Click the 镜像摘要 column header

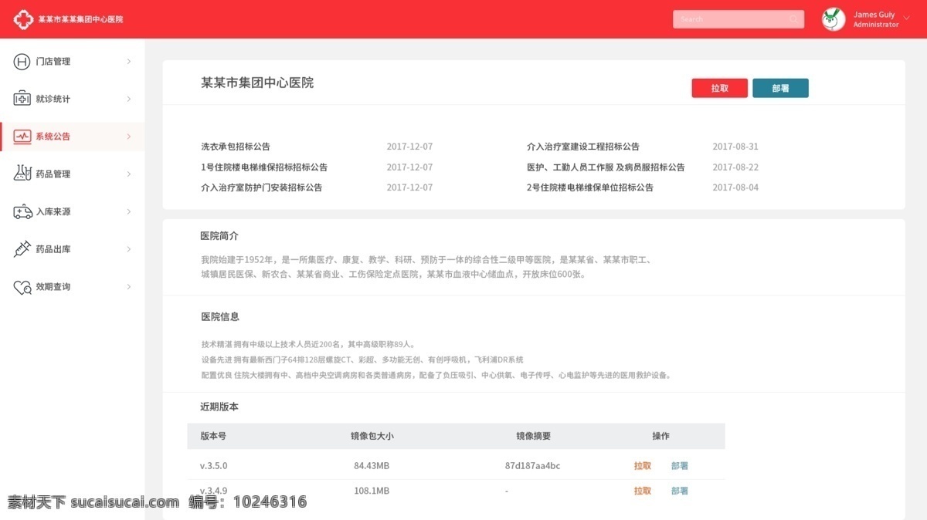533,436
